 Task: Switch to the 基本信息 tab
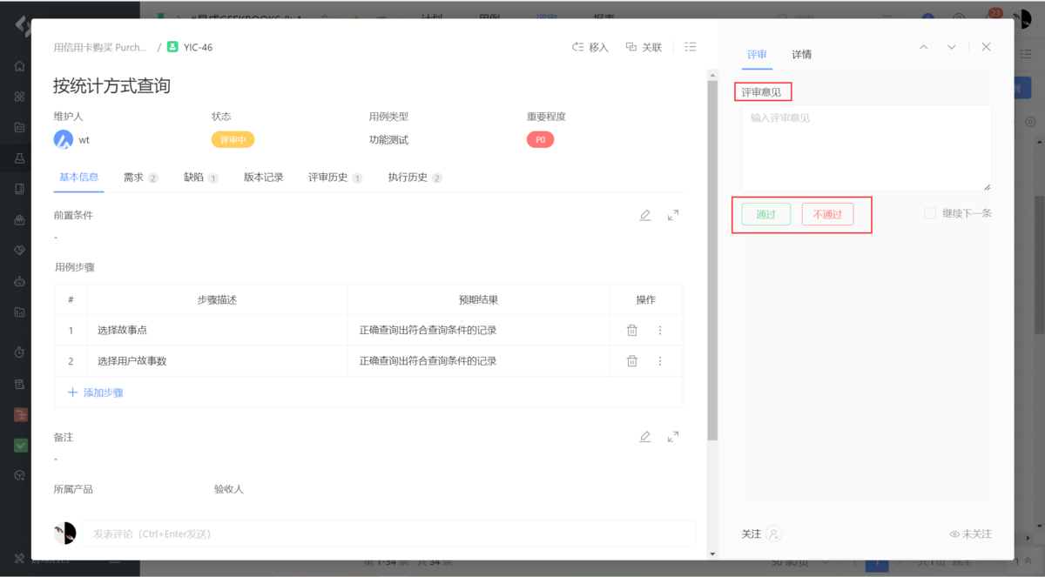click(79, 177)
